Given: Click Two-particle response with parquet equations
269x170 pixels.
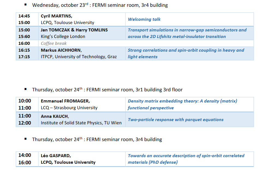Looking at the screenshot, I should coord(176,120).
